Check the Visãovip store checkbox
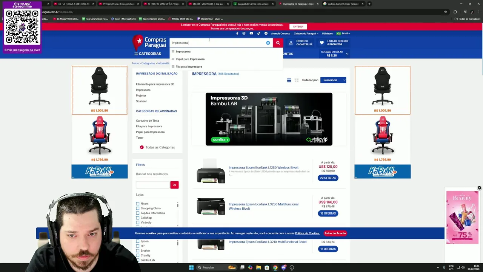Image resolution: width=483 pixels, height=272 pixels. click(138, 223)
